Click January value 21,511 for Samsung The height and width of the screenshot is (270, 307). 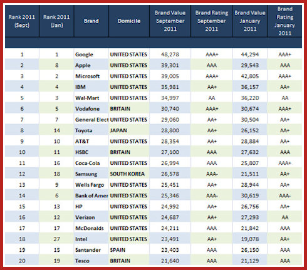[250, 174]
